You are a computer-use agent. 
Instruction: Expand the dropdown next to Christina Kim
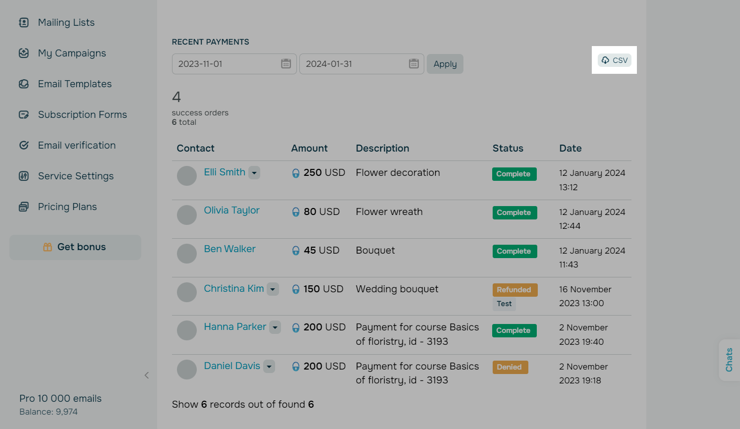[273, 289]
